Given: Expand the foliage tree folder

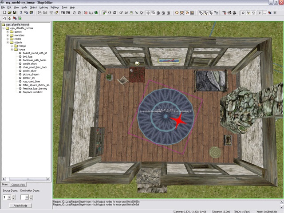Looking at the screenshot, I should coord(12,46).
